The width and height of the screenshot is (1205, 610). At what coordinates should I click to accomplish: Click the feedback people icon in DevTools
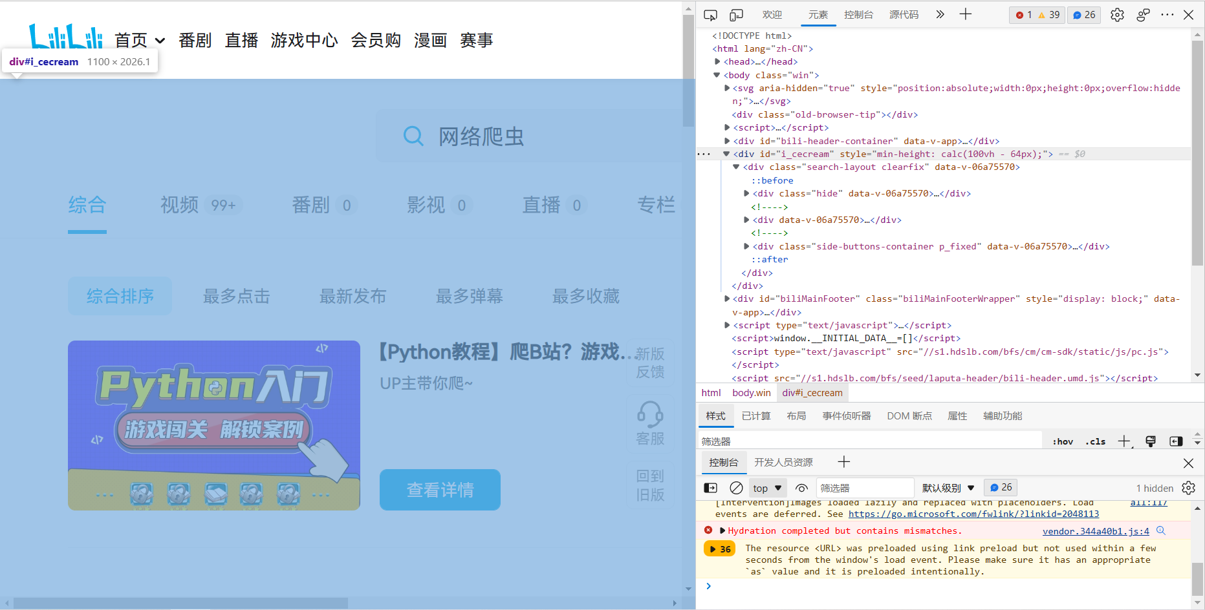[x=1143, y=15]
